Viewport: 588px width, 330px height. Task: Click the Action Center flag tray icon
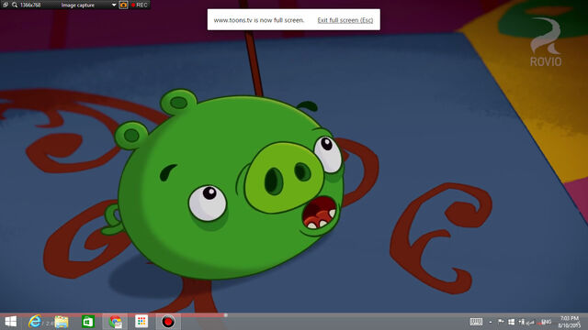(x=501, y=322)
